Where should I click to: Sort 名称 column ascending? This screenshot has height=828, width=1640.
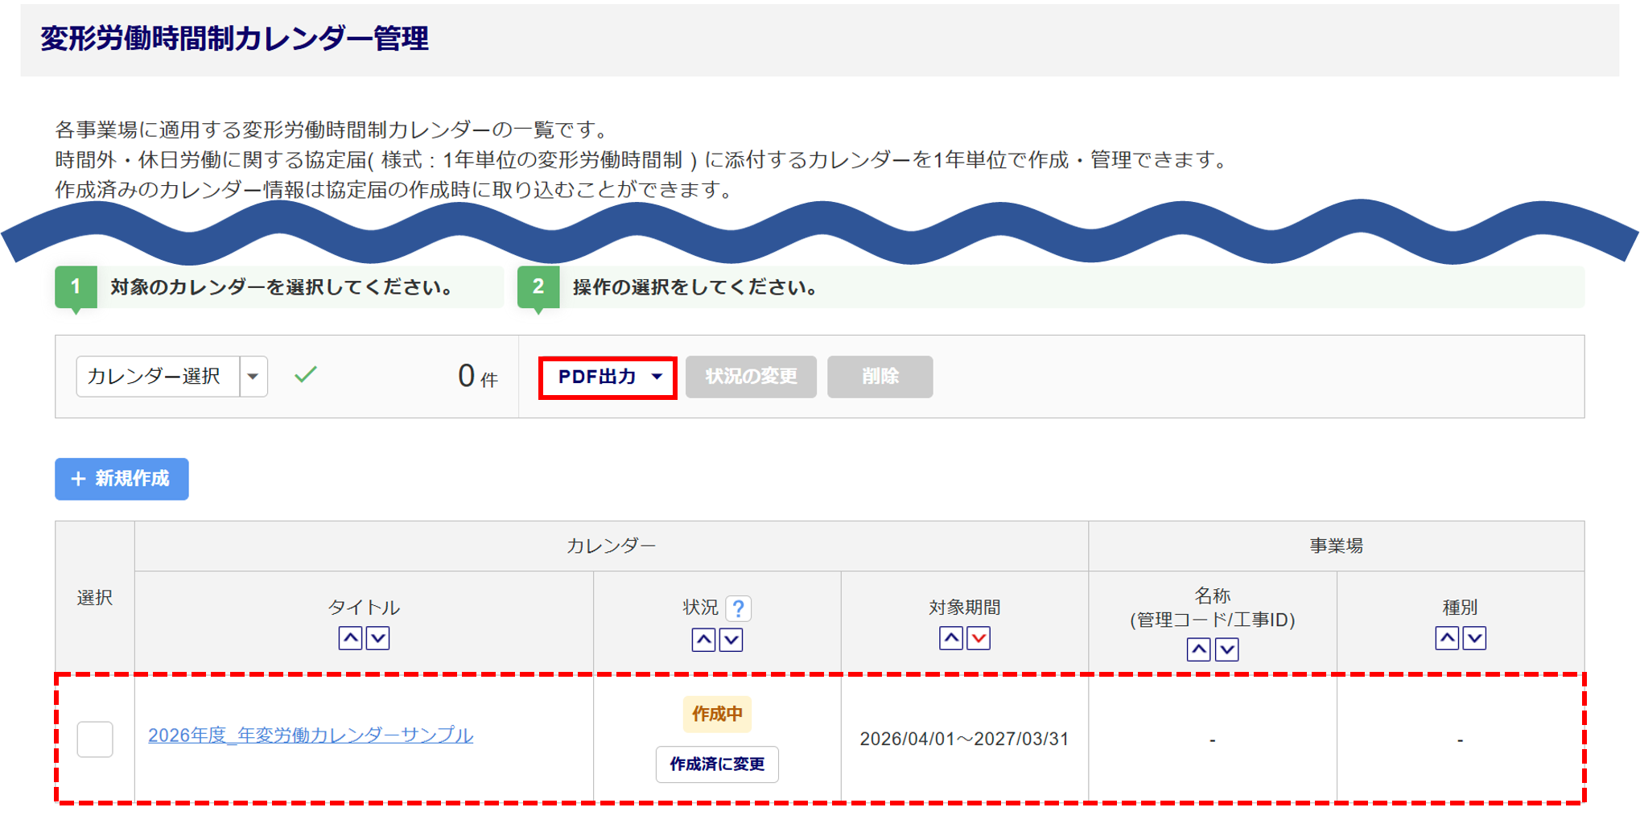tap(1198, 649)
